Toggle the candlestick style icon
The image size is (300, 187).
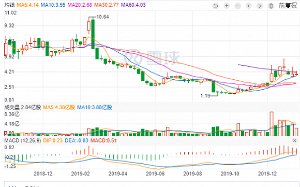point(271,6)
